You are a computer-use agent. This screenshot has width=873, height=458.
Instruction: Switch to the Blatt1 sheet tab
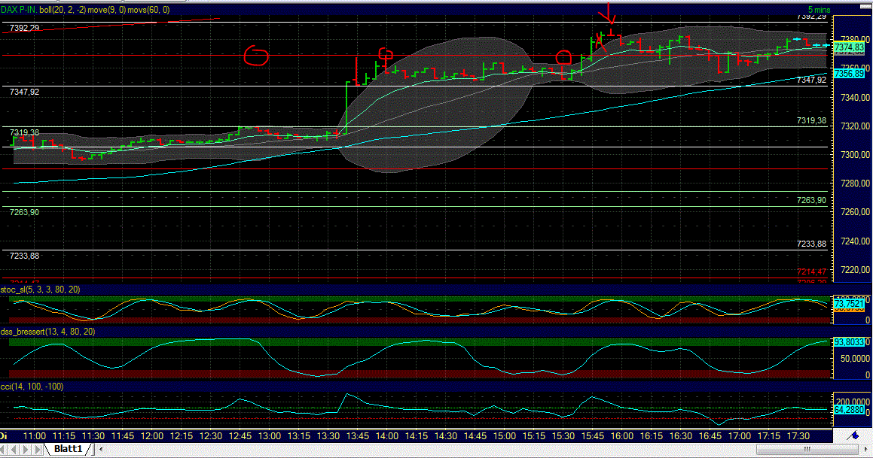click(x=68, y=449)
